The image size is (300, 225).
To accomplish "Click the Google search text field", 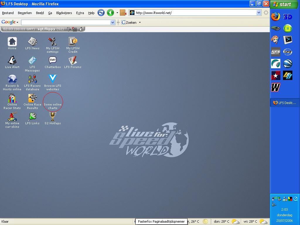I will coord(66,22).
